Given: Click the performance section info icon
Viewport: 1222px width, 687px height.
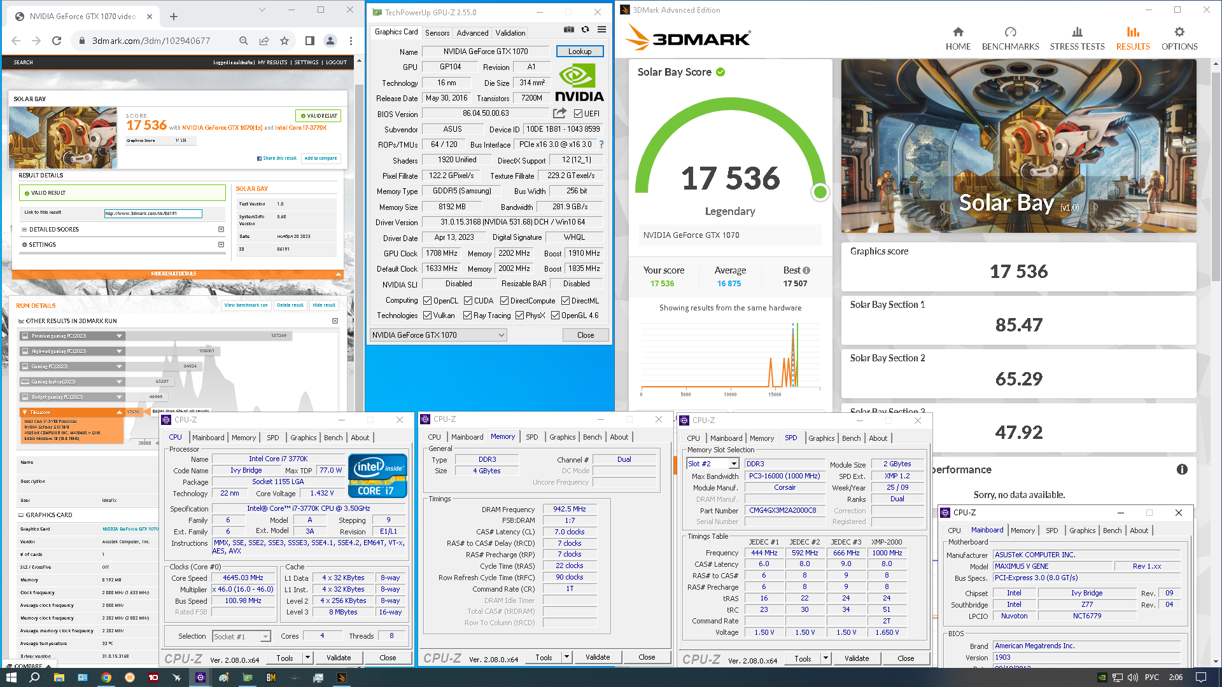Looking at the screenshot, I should coord(1182,469).
